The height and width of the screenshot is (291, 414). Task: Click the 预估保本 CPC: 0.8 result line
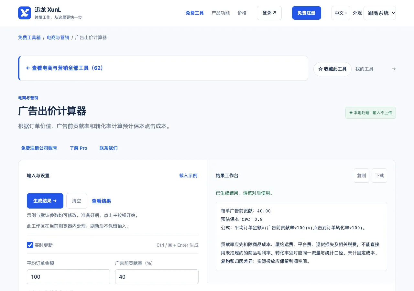pyautogui.click(x=242, y=219)
